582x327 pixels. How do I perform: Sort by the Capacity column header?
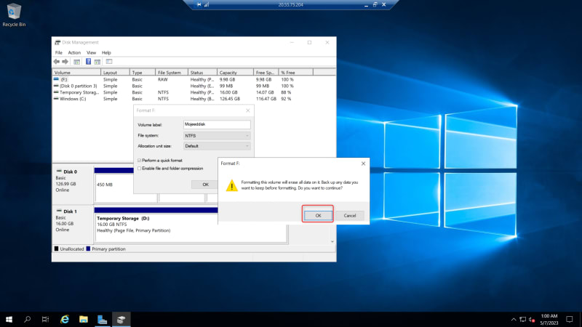(x=235, y=72)
